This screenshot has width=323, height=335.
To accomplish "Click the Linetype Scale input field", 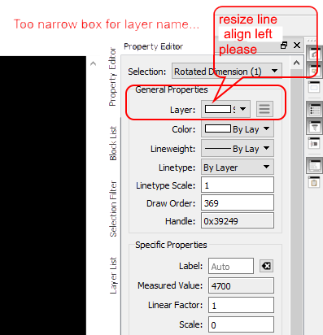I will pos(238,185).
